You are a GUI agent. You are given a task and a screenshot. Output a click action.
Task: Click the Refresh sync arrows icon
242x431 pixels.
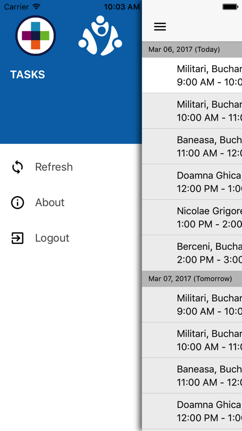(17, 167)
